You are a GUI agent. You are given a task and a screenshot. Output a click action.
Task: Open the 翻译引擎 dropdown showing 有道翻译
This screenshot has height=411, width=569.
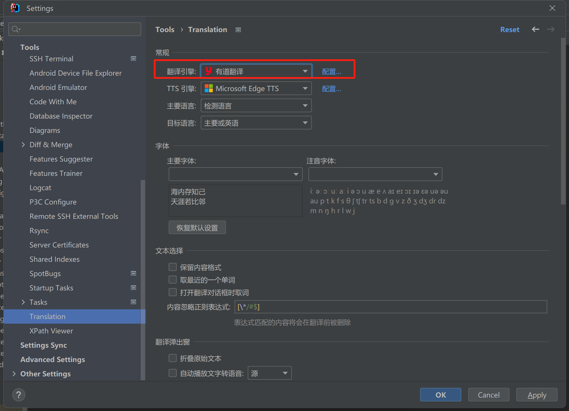click(x=256, y=71)
